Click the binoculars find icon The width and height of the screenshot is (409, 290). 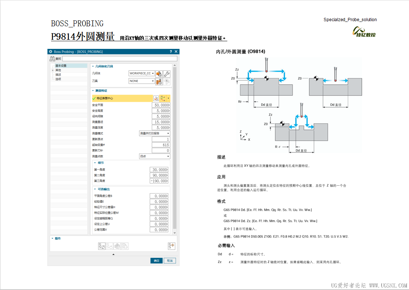[x=52, y=59]
